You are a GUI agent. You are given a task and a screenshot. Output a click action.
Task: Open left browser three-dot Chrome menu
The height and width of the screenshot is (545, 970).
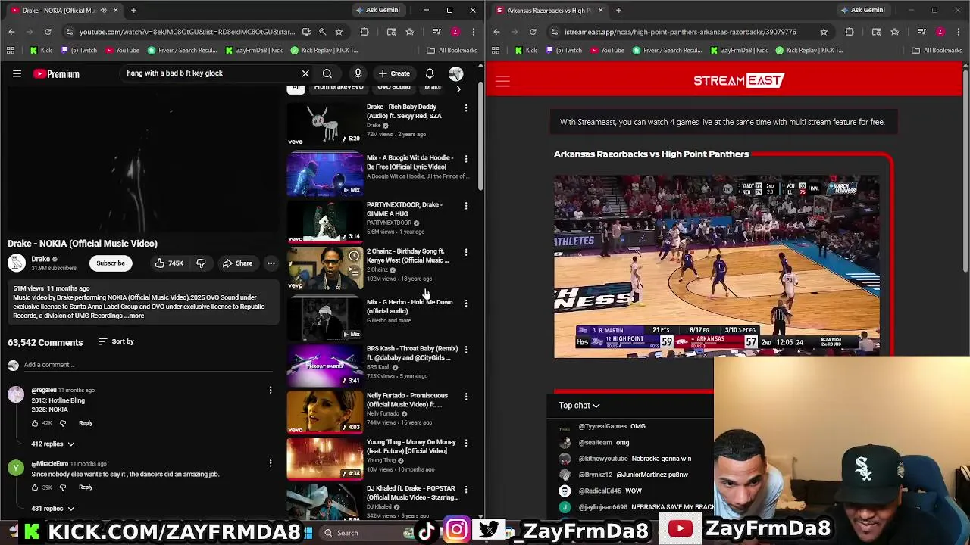[473, 32]
